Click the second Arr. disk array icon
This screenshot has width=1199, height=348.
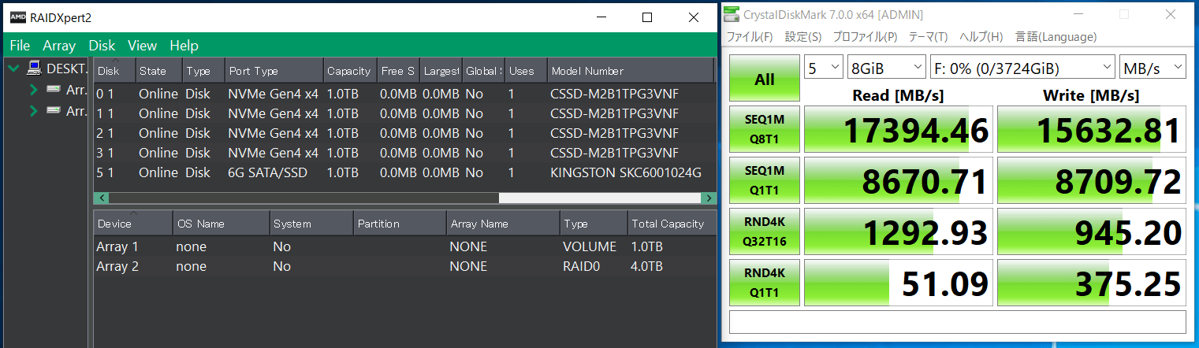pyautogui.click(x=54, y=111)
